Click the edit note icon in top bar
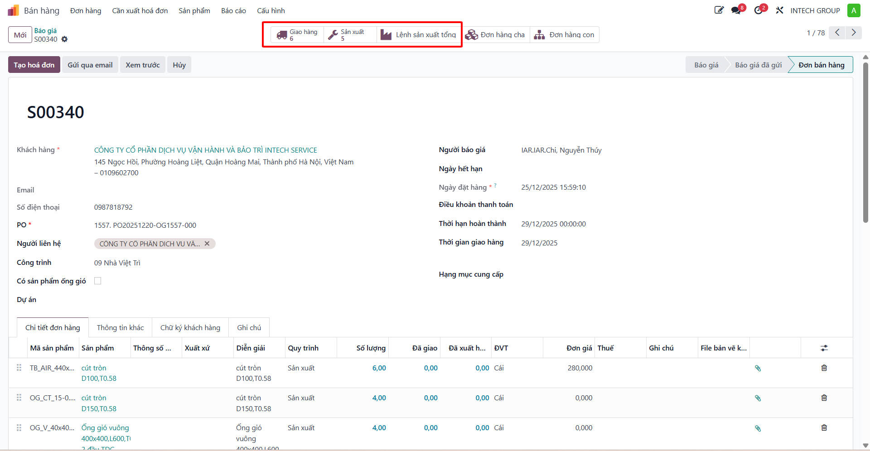The image size is (870, 451). pyautogui.click(x=719, y=10)
